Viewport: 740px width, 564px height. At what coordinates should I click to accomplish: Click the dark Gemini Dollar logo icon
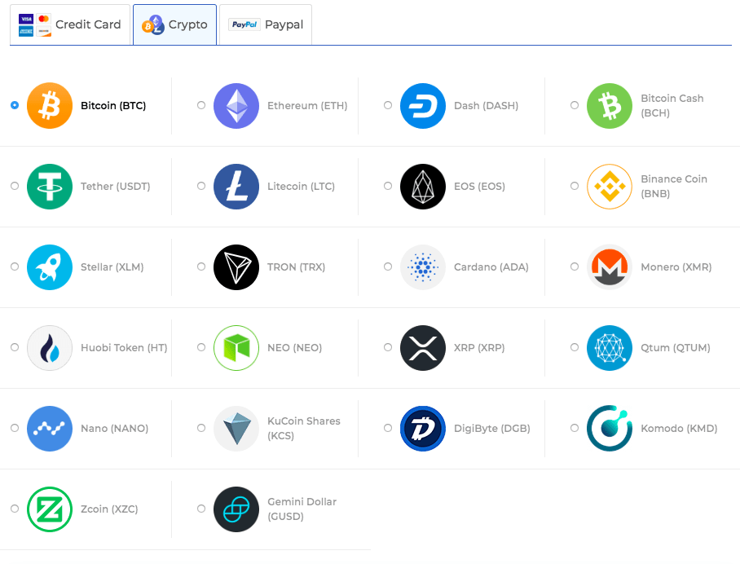(236, 509)
